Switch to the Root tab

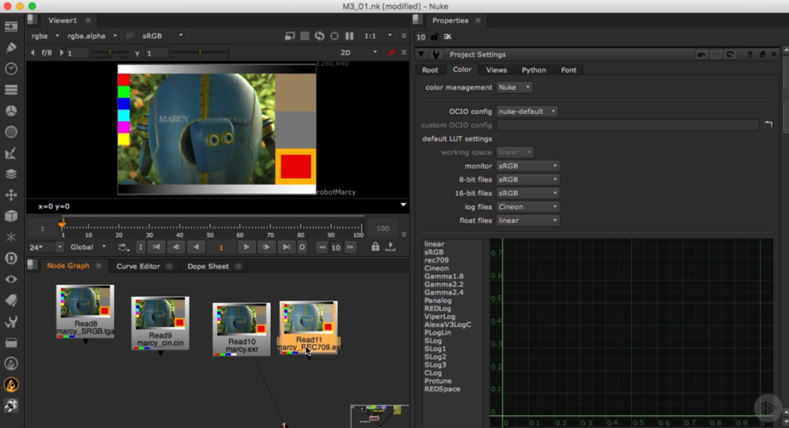tap(430, 70)
